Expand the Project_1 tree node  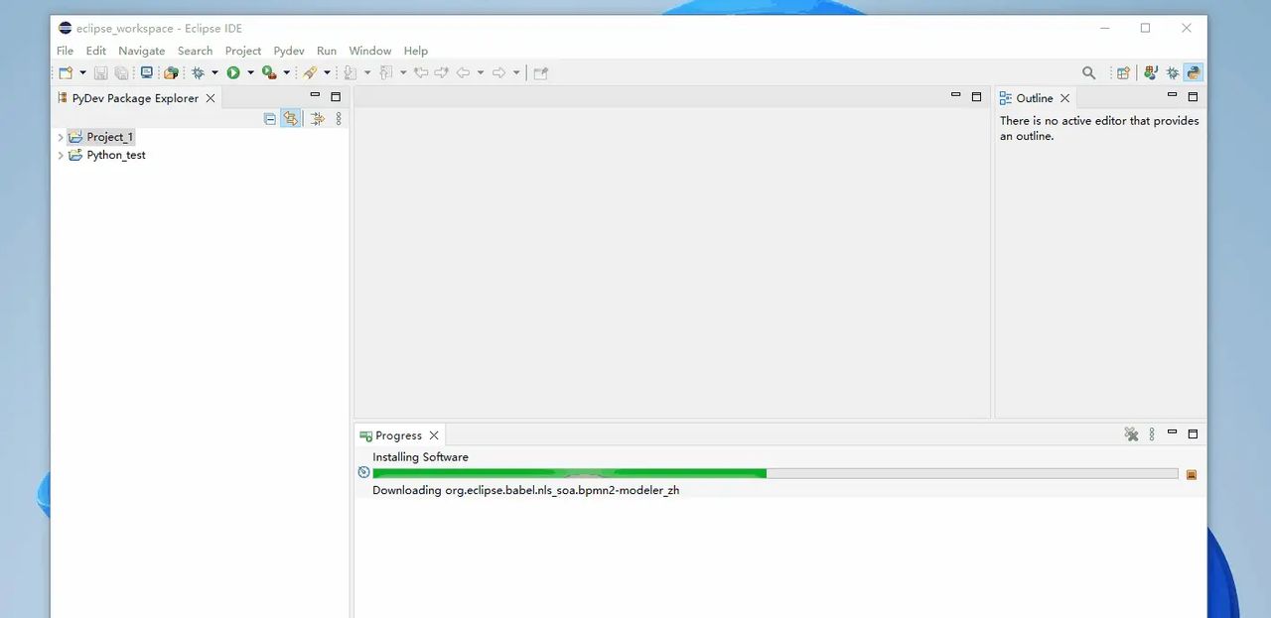pyautogui.click(x=61, y=138)
